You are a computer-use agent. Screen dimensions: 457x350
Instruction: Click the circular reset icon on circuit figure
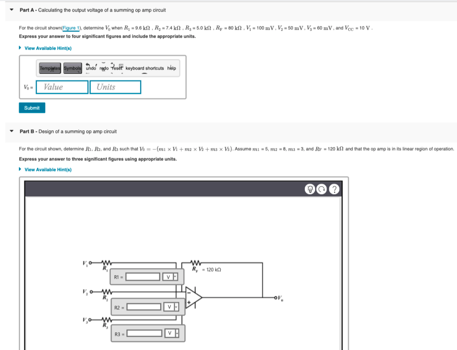[x=323, y=189]
